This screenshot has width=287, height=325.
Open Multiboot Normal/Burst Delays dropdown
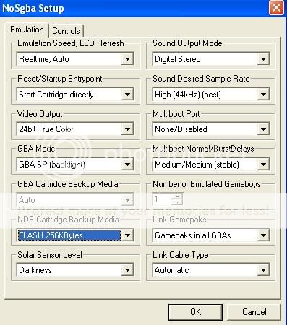coord(211,165)
